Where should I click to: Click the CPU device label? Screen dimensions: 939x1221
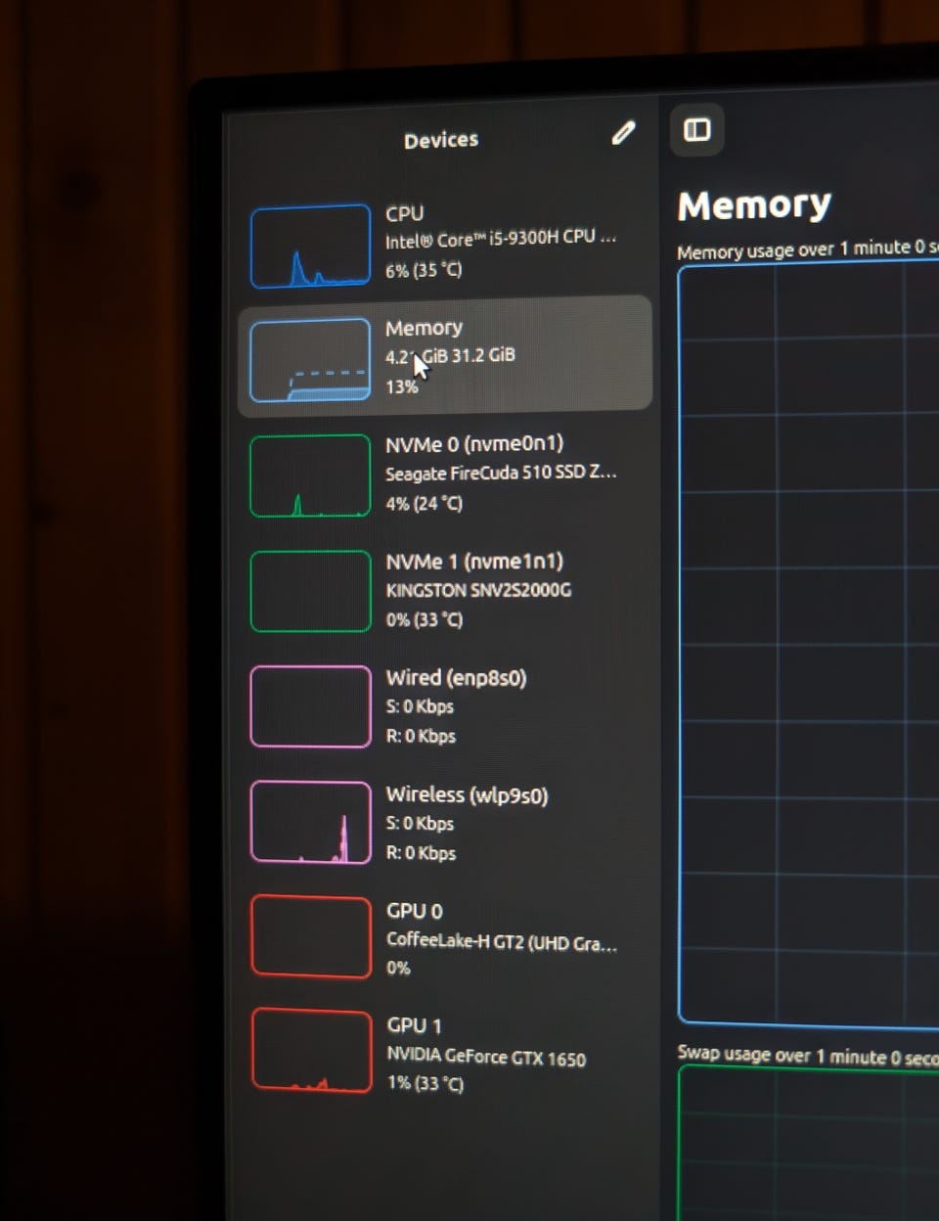click(404, 213)
